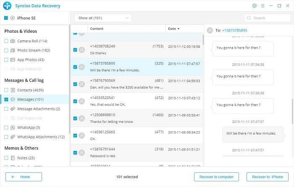This screenshot has height=187, width=294.
Task: Open settings gear icon in title bar
Action: tap(254, 6)
